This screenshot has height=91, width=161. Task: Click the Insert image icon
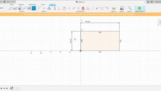click(x=122, y=8)
